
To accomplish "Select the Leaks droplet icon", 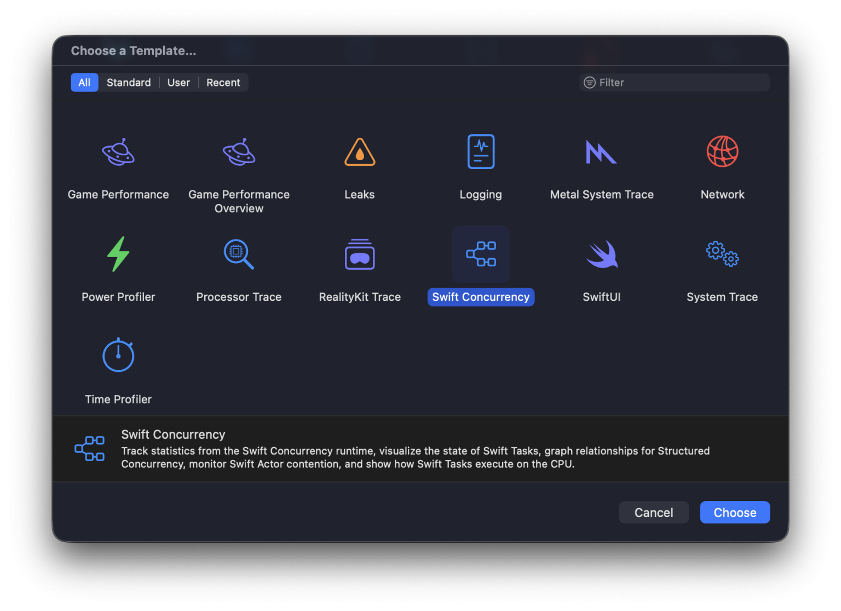I will point(360,152).
